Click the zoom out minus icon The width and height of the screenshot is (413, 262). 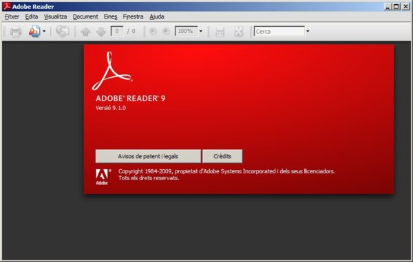pos(153,32)
